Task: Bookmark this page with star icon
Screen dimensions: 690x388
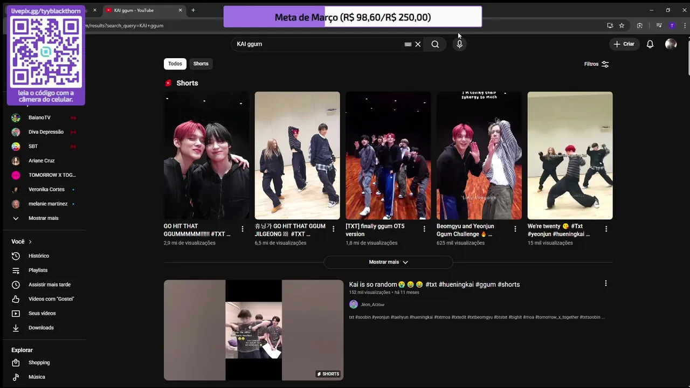Action: (x=622, y=25)
